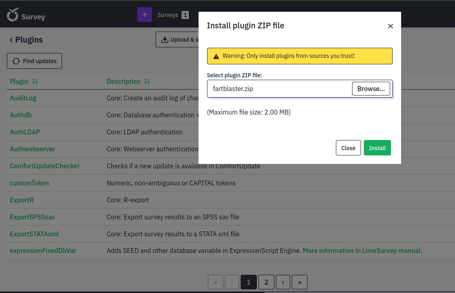Click the purple plus create button

[145, 15]
